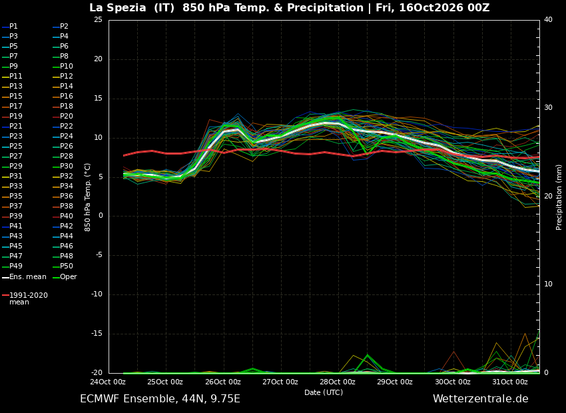Pick the P44 legend entry
Image resolution: width=566 pixels, height=413 pixels.
pos(63,236)
